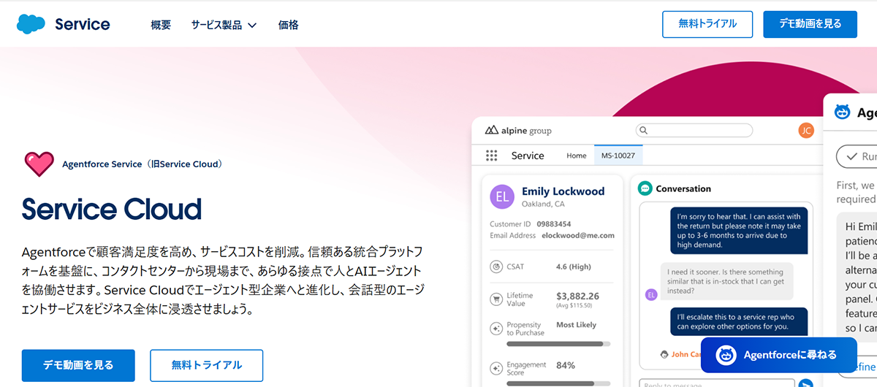
Task: Click the Lifetime Value shopping cart icon
Action: (x=496, y=299)
